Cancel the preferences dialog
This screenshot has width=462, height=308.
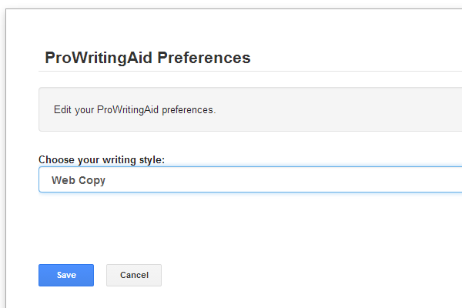tap(134, 275)
